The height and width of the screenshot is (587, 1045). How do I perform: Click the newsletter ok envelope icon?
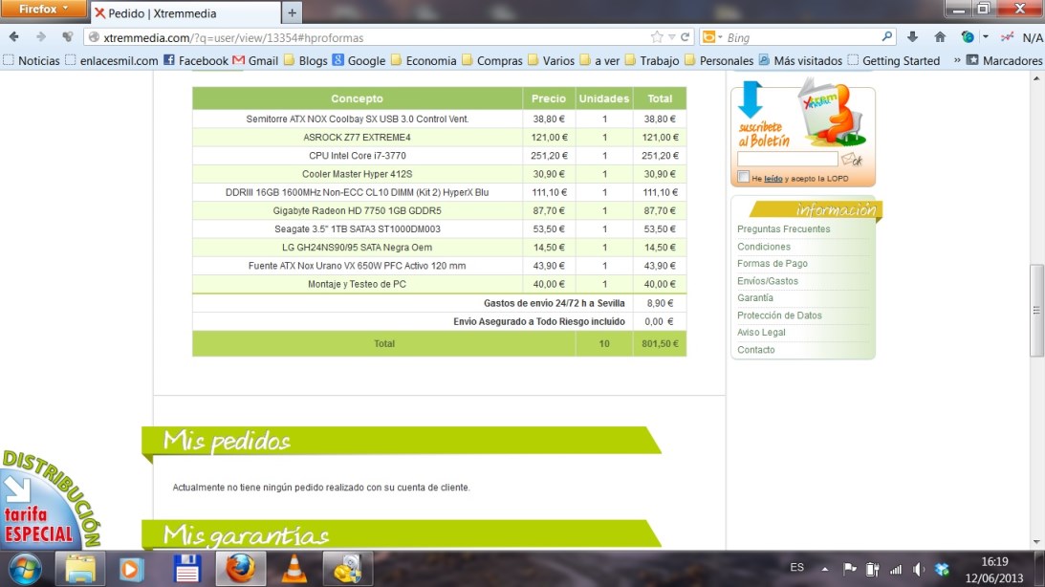pyautogui.click(x=852, y=160)
